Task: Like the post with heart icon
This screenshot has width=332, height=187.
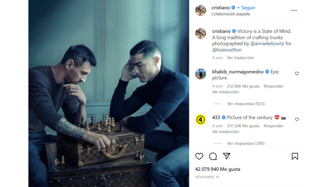Action: click(x=199, y=156)
